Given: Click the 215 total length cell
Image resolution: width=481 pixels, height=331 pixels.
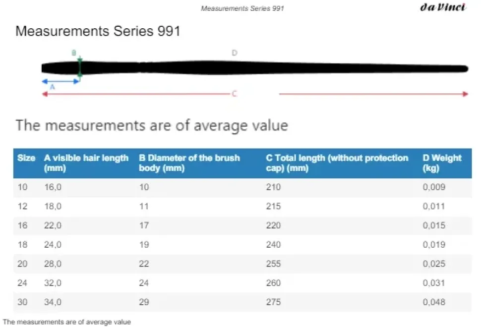Looking at the screenshot, I should pyautogui.click(x=273, y=207).
